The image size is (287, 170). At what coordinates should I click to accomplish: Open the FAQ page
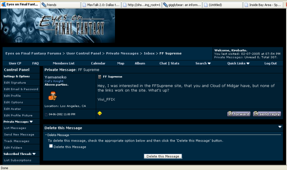pyautogui.click(x=35, y=63)
